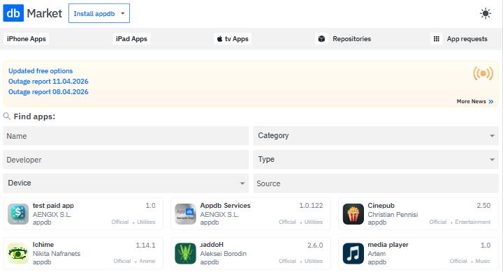
Task: Click version 2.50 of Cinepub
Action: 483,205
